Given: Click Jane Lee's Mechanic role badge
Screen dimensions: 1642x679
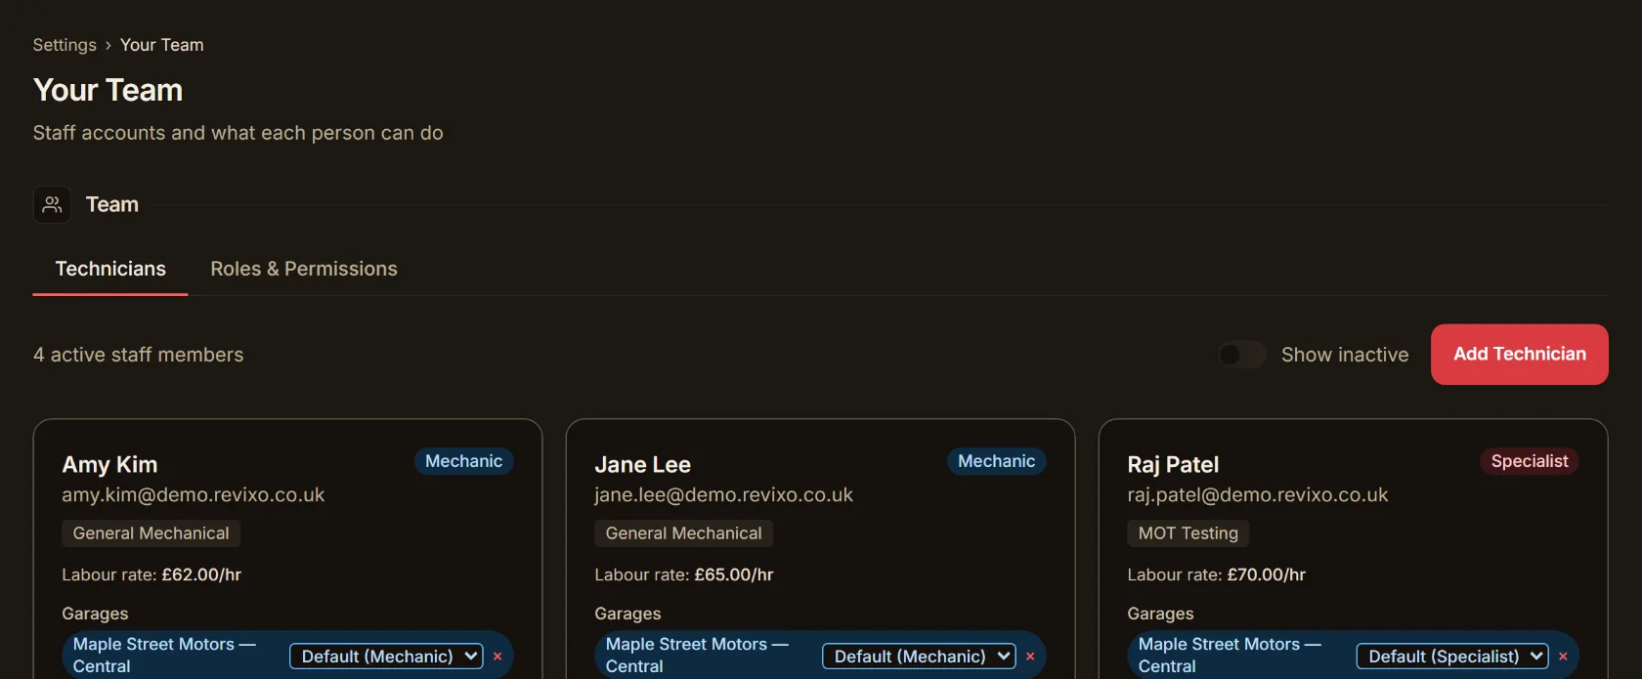Looking at the screenshot, I should coord(997,461).
